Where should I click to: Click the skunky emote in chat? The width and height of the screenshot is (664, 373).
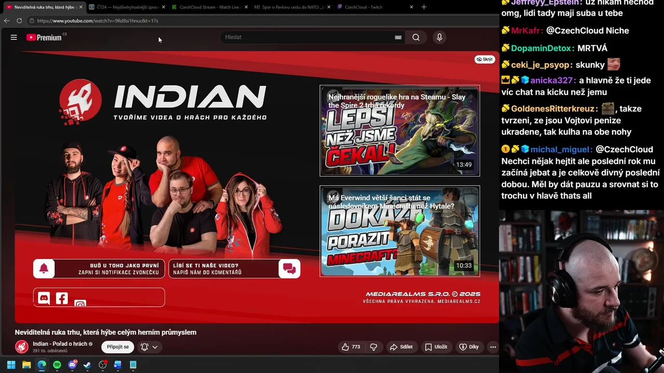click(614, 64)
